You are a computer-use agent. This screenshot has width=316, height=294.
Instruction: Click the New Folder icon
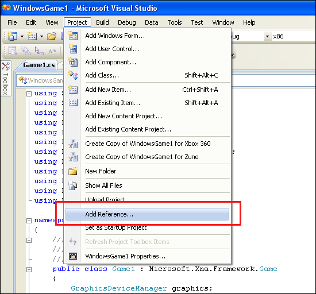coord(72,171)
